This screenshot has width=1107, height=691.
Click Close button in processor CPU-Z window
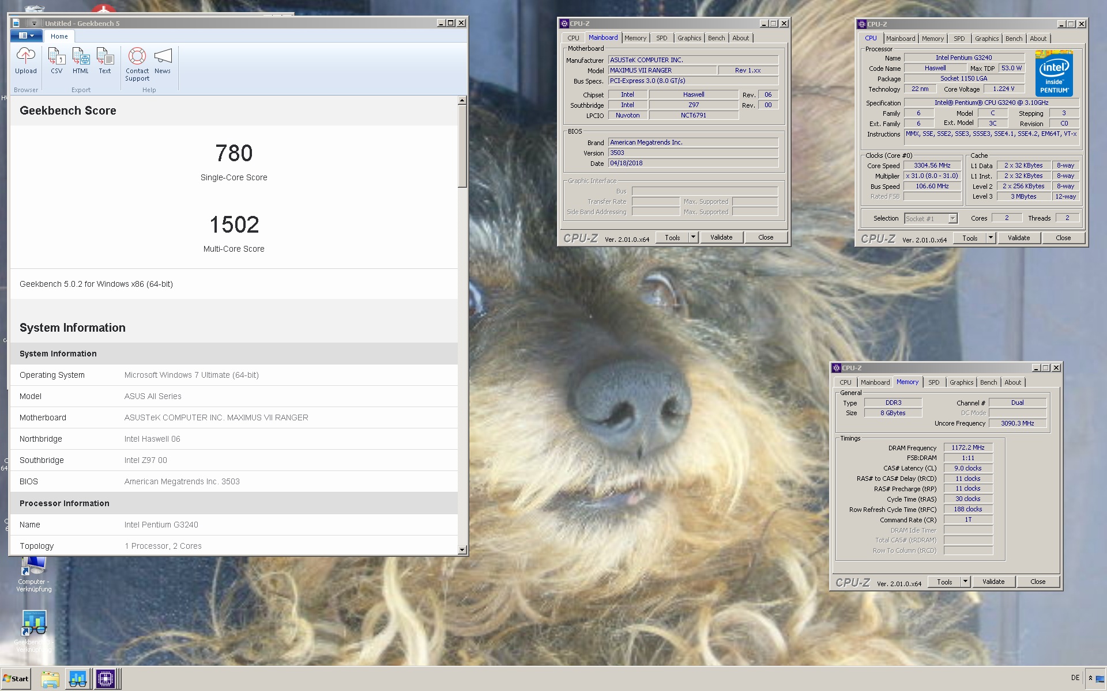point(1063,238)
